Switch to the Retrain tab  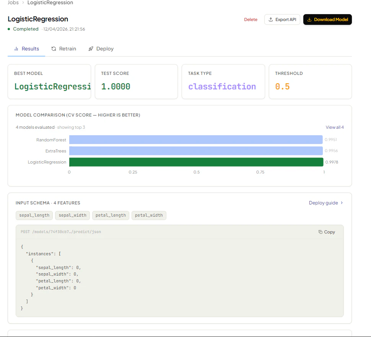[64, 49]
